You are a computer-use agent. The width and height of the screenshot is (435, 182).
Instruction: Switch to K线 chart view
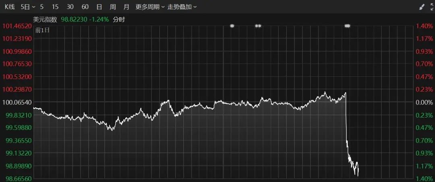coord(9,7)
